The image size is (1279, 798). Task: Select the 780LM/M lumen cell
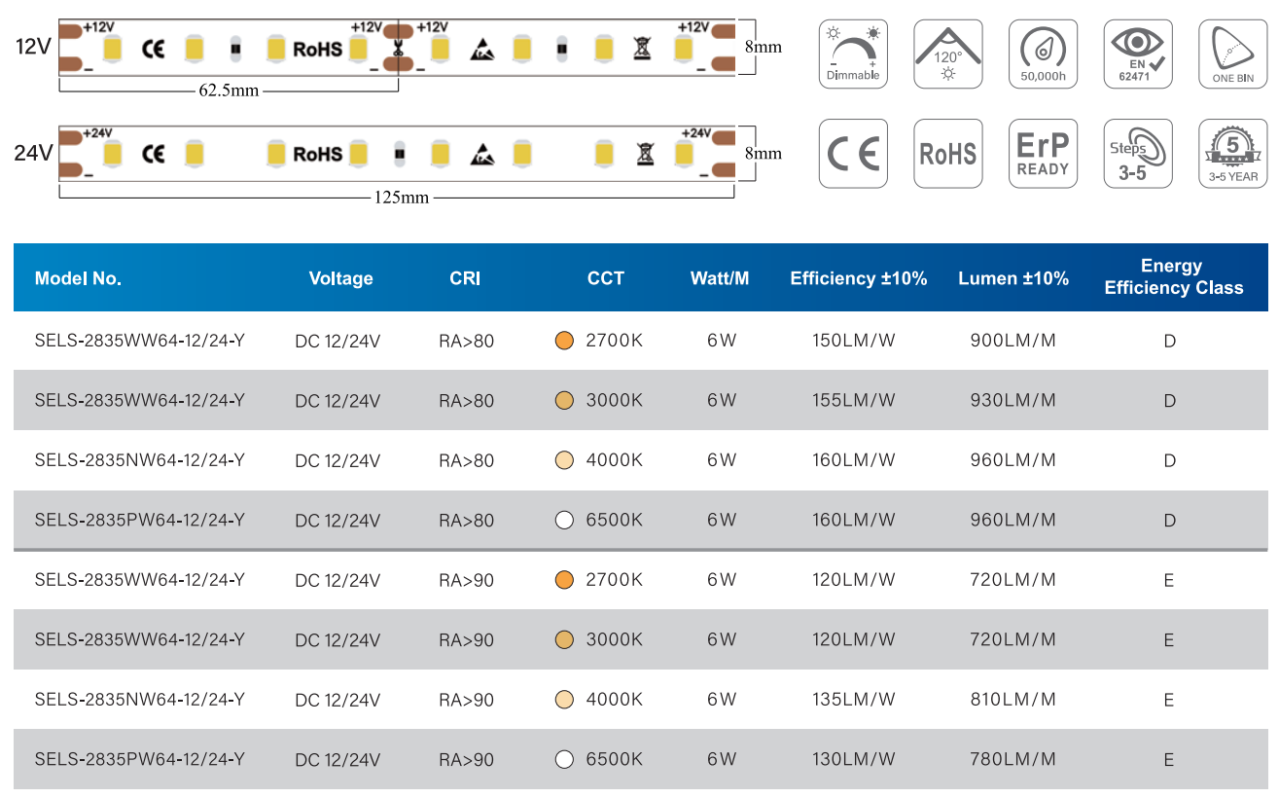pos(1013,759)
